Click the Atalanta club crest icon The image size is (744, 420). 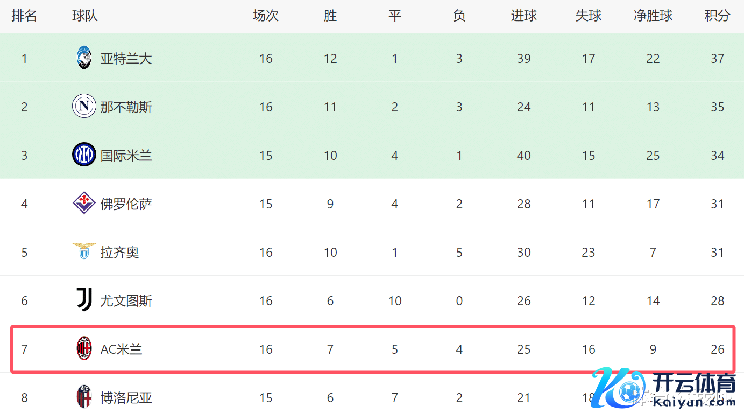pyautogui.click(x=84, y=58)
